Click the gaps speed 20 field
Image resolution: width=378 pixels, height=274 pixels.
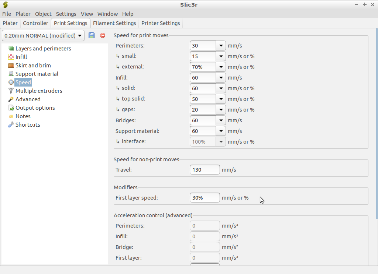203,110
